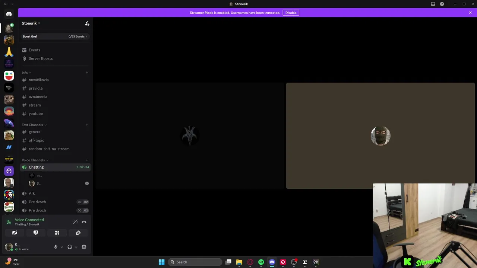Disable Streamer Mode via the banner button
The image size is (477, 268).
[x=291, y=13]
